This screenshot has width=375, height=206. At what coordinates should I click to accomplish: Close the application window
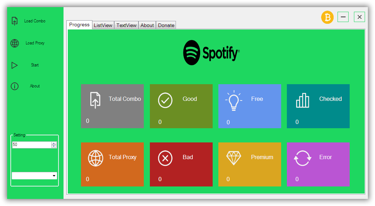(359, 17)
